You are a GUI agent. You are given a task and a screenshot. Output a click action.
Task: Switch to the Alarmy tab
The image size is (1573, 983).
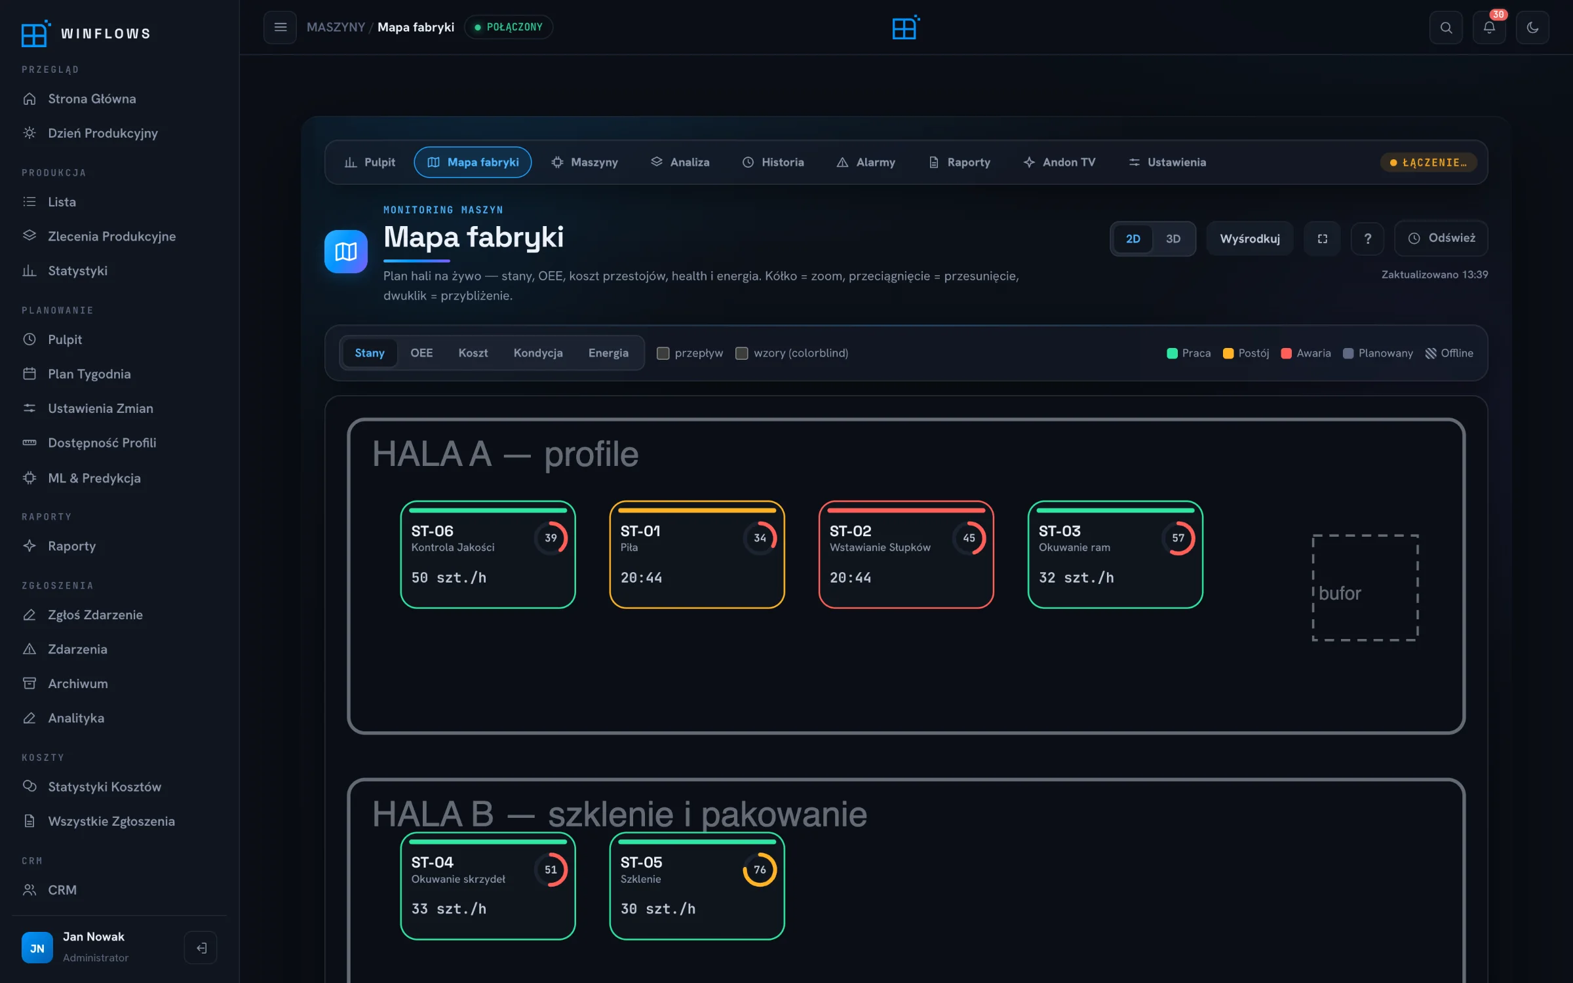tap(866, 162)
